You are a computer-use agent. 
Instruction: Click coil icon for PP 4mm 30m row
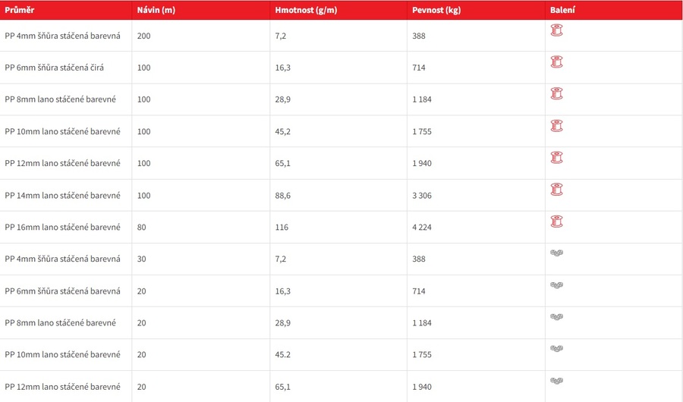pyautogui.click(x=557, y=253)
